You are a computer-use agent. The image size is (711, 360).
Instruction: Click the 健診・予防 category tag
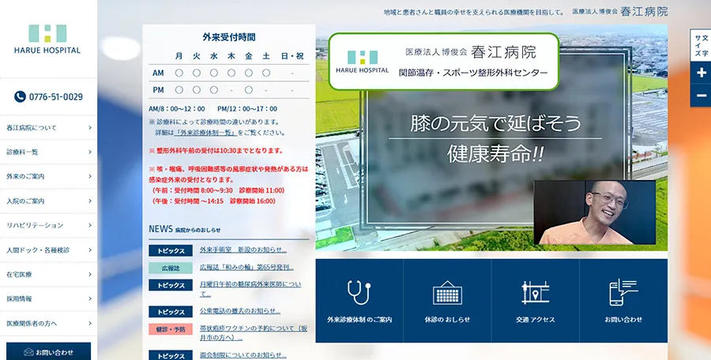coord(171,329)
